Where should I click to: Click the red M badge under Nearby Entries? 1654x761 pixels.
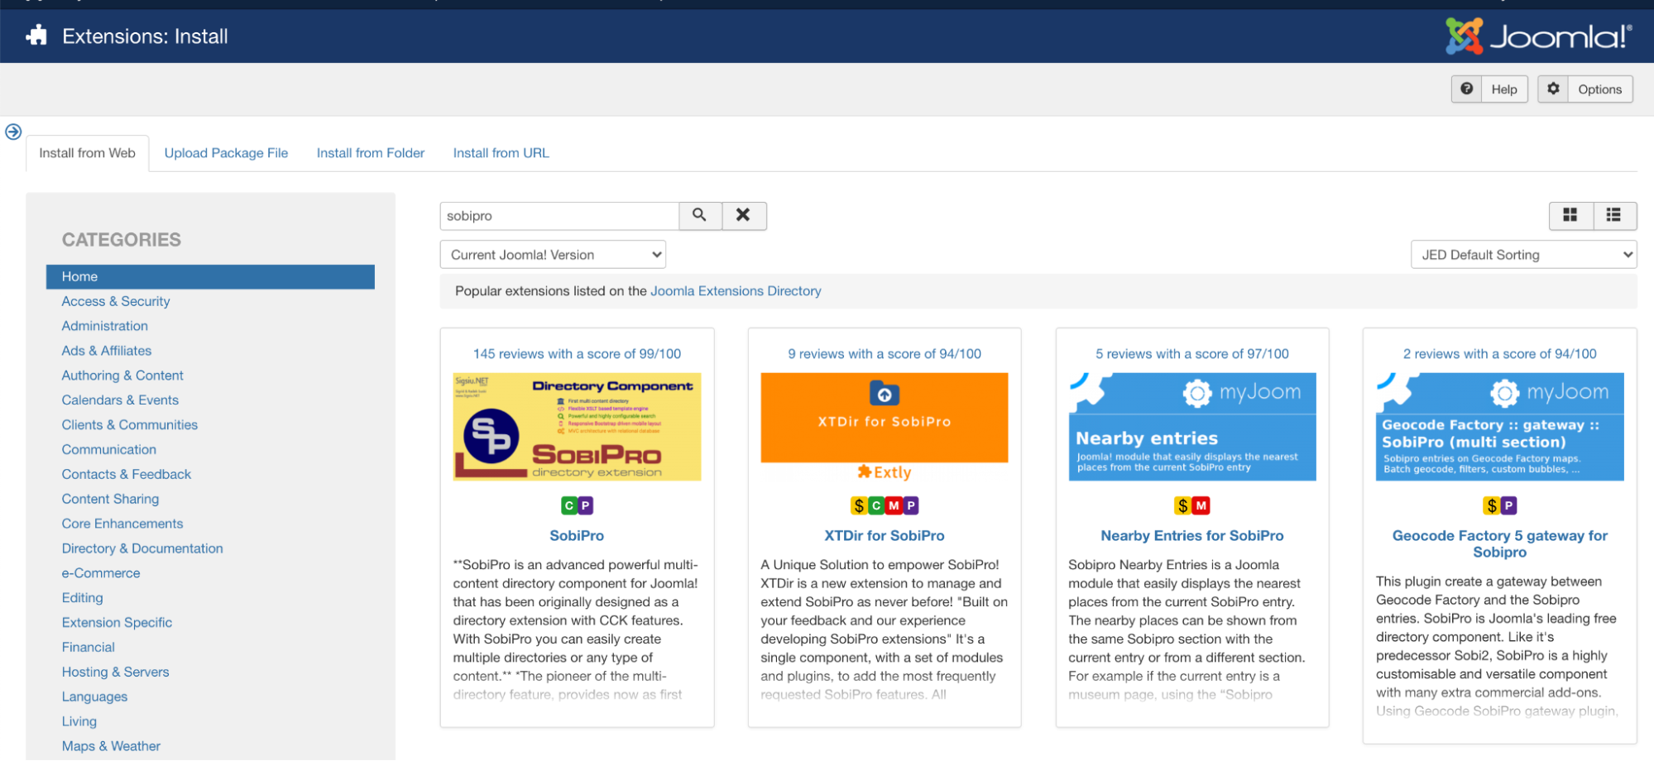tap(1201, 505)
